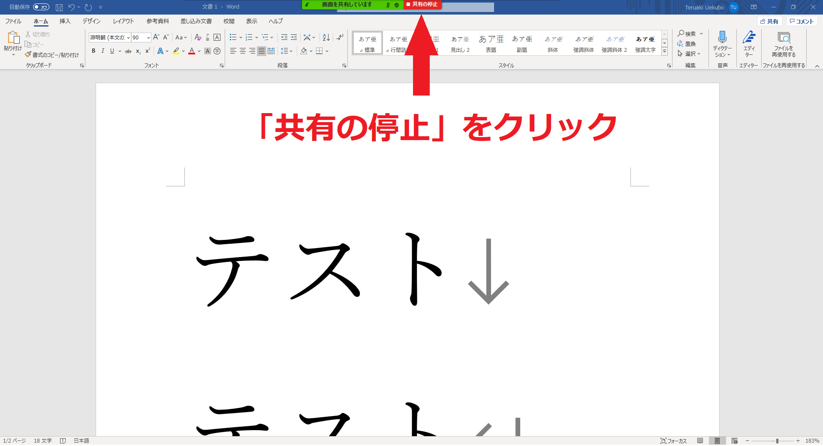Click the Format Painter brush icon
823x446 pixels.
(28, 54)
